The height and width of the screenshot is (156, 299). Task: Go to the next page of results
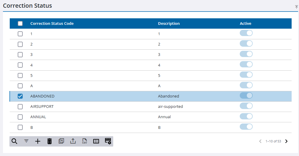click(286, 141)
